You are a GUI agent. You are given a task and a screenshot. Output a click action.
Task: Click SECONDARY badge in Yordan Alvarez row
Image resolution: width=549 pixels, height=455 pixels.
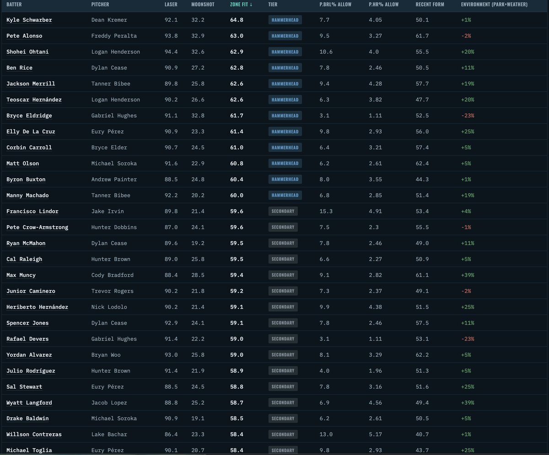(283, 355)
